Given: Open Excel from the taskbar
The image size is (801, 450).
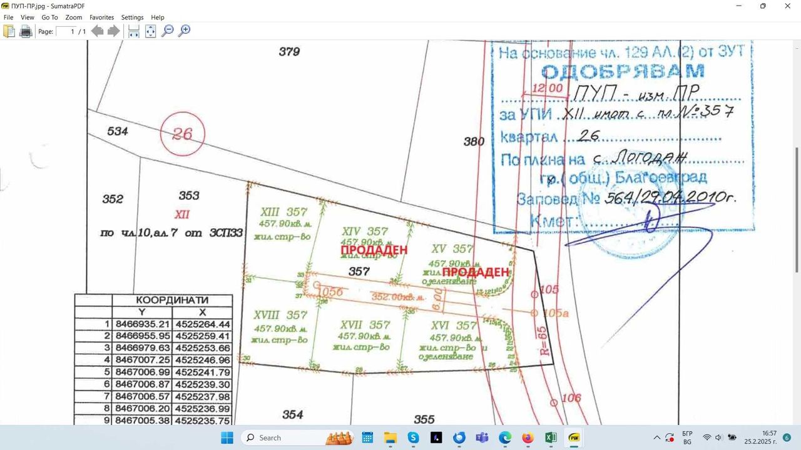Looking at the screenshot, I should point(551,437).
